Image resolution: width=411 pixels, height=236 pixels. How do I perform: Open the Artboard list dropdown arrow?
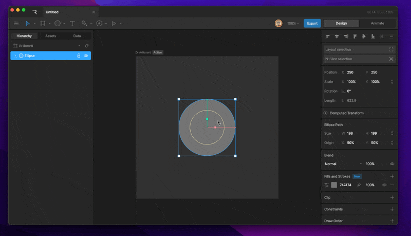point(80,46)
